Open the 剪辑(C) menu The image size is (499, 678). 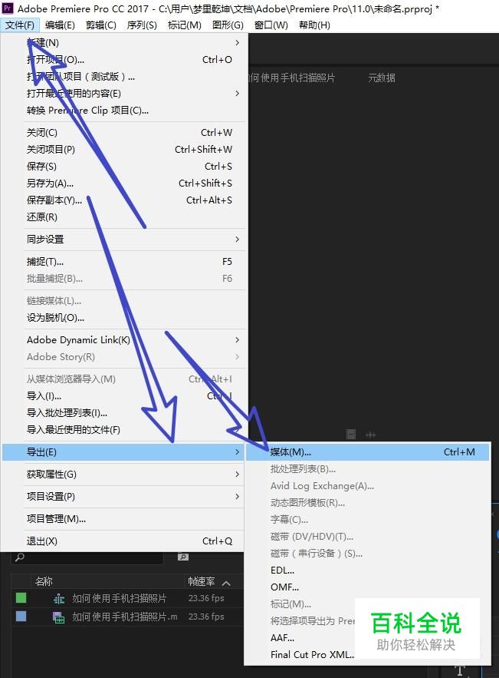pyautogui.click(x=101, y=25)
